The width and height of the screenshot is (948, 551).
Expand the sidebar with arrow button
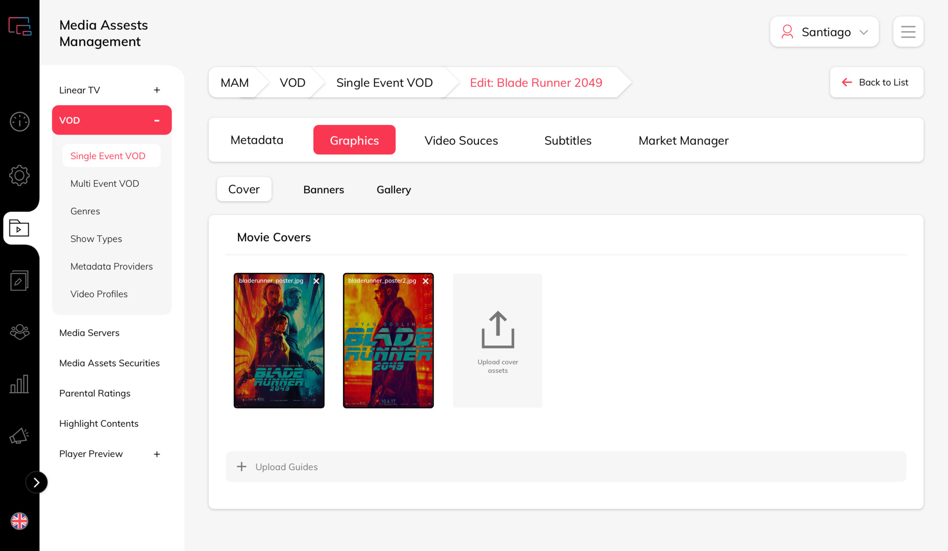coord(37,482)
